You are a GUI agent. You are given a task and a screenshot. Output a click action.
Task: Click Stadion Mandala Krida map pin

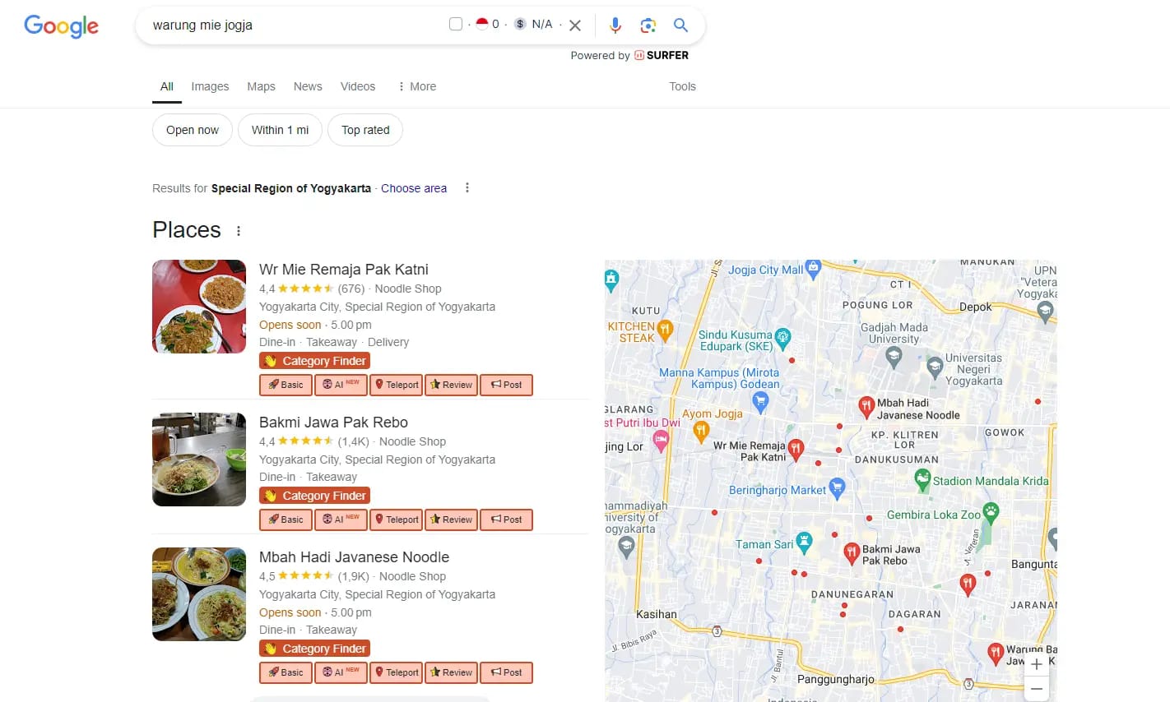[x=922, y=479]
